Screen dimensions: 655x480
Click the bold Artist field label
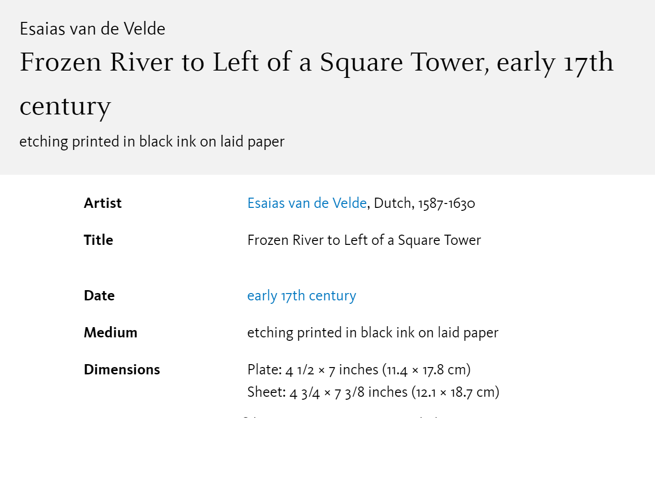[103, 203]
